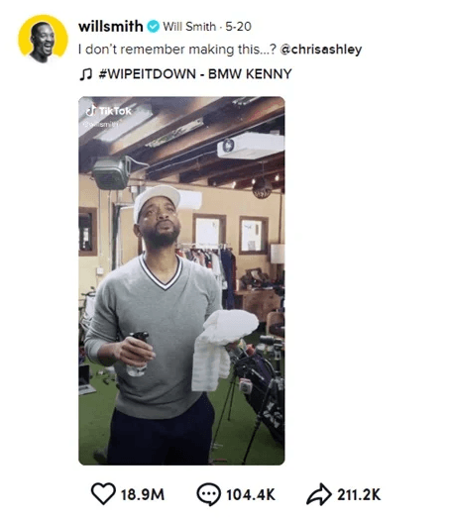Click the "I don't remember making this" caption
This screenshot has height=519, width=450.
coord(176,50)
